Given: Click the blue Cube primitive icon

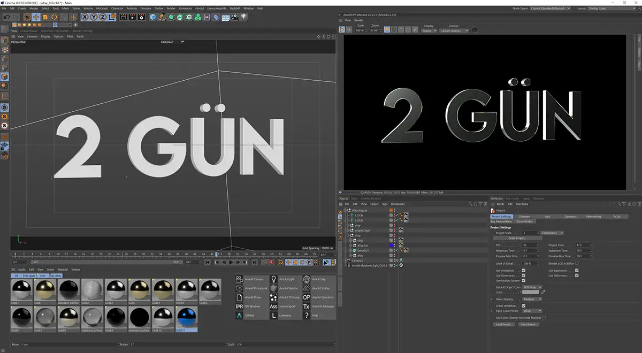Looking at the screenshot, I should pos(153,17).
